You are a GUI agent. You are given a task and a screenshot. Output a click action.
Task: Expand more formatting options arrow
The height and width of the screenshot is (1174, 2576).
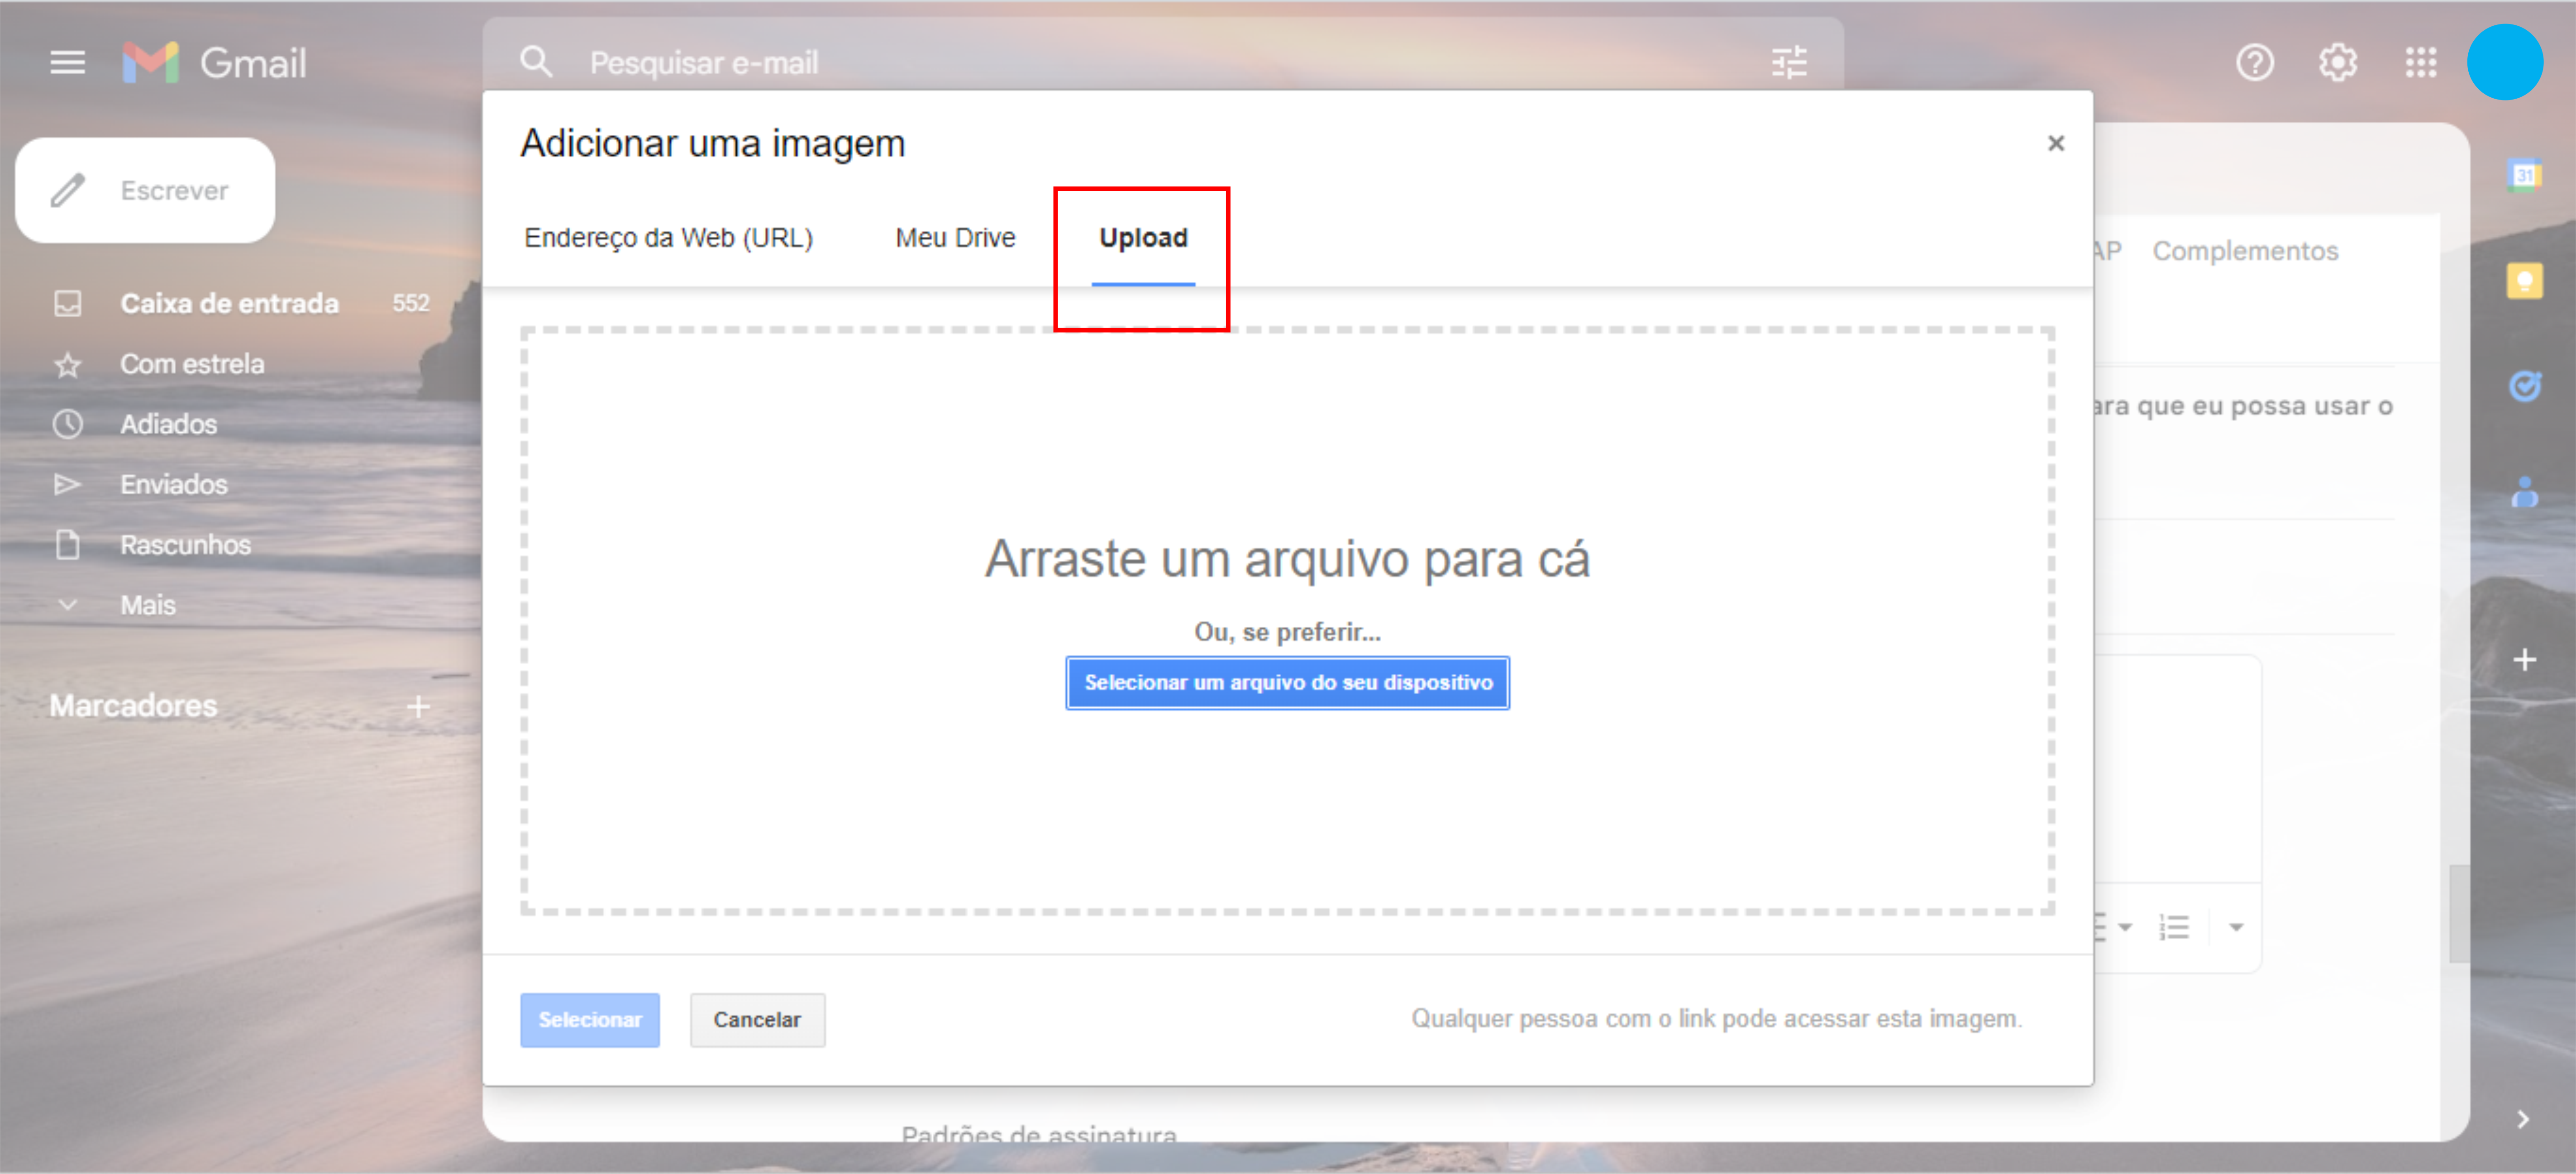click(x=2236, y=927)
